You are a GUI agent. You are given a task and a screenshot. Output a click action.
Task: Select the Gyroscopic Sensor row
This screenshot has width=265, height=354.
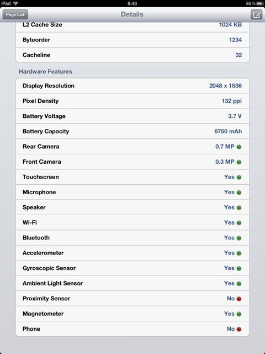(x=132, y=268)
